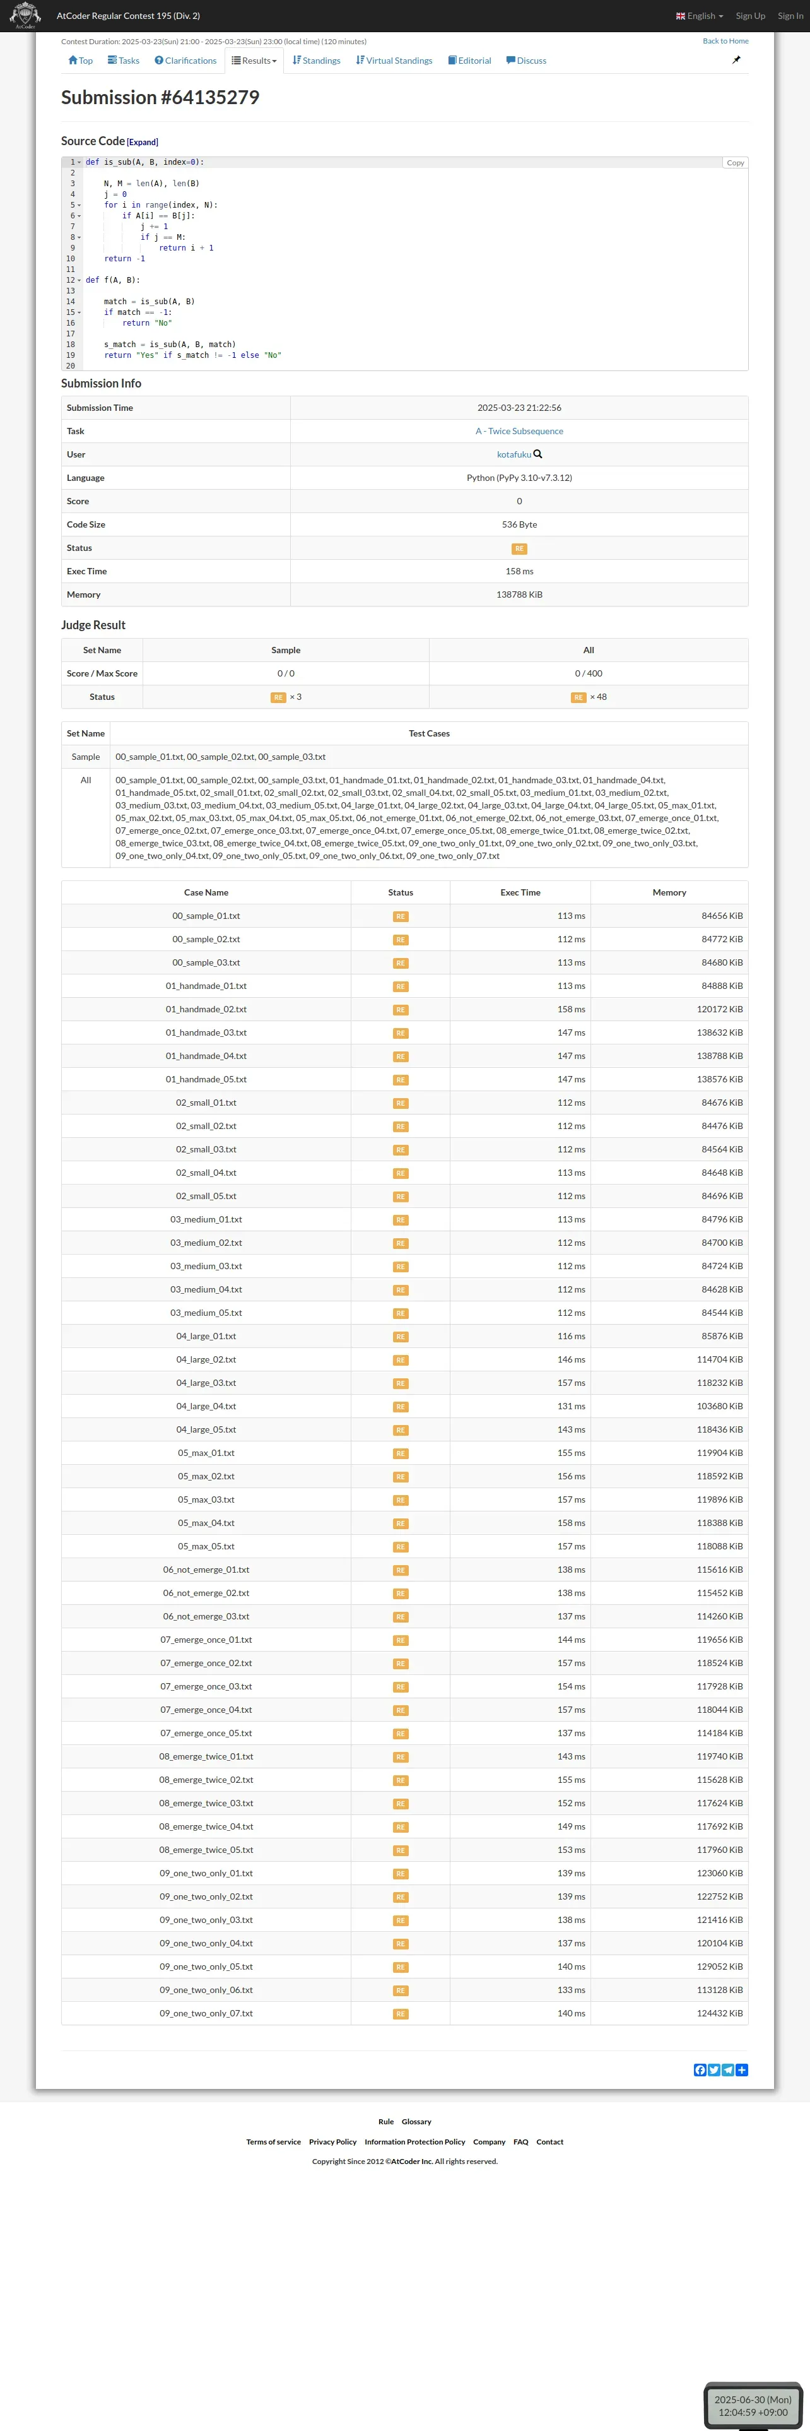The width and height of the screenshot is (810, 2431).
Task: Copy the source code
Action: point(734,163)
